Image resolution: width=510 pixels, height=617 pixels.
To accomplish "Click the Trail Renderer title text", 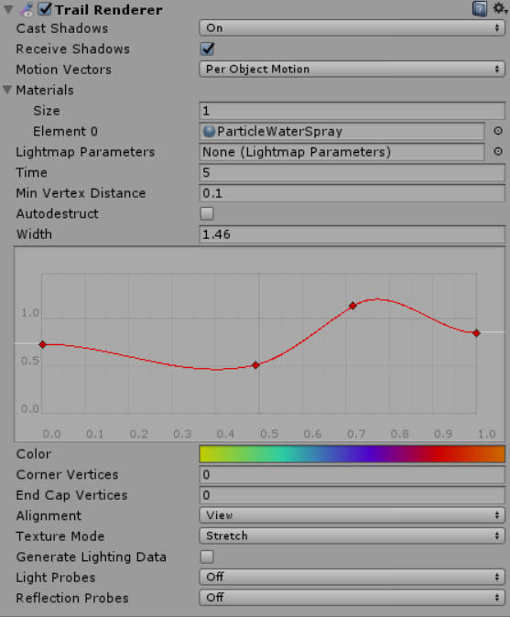I will point(109,10).
